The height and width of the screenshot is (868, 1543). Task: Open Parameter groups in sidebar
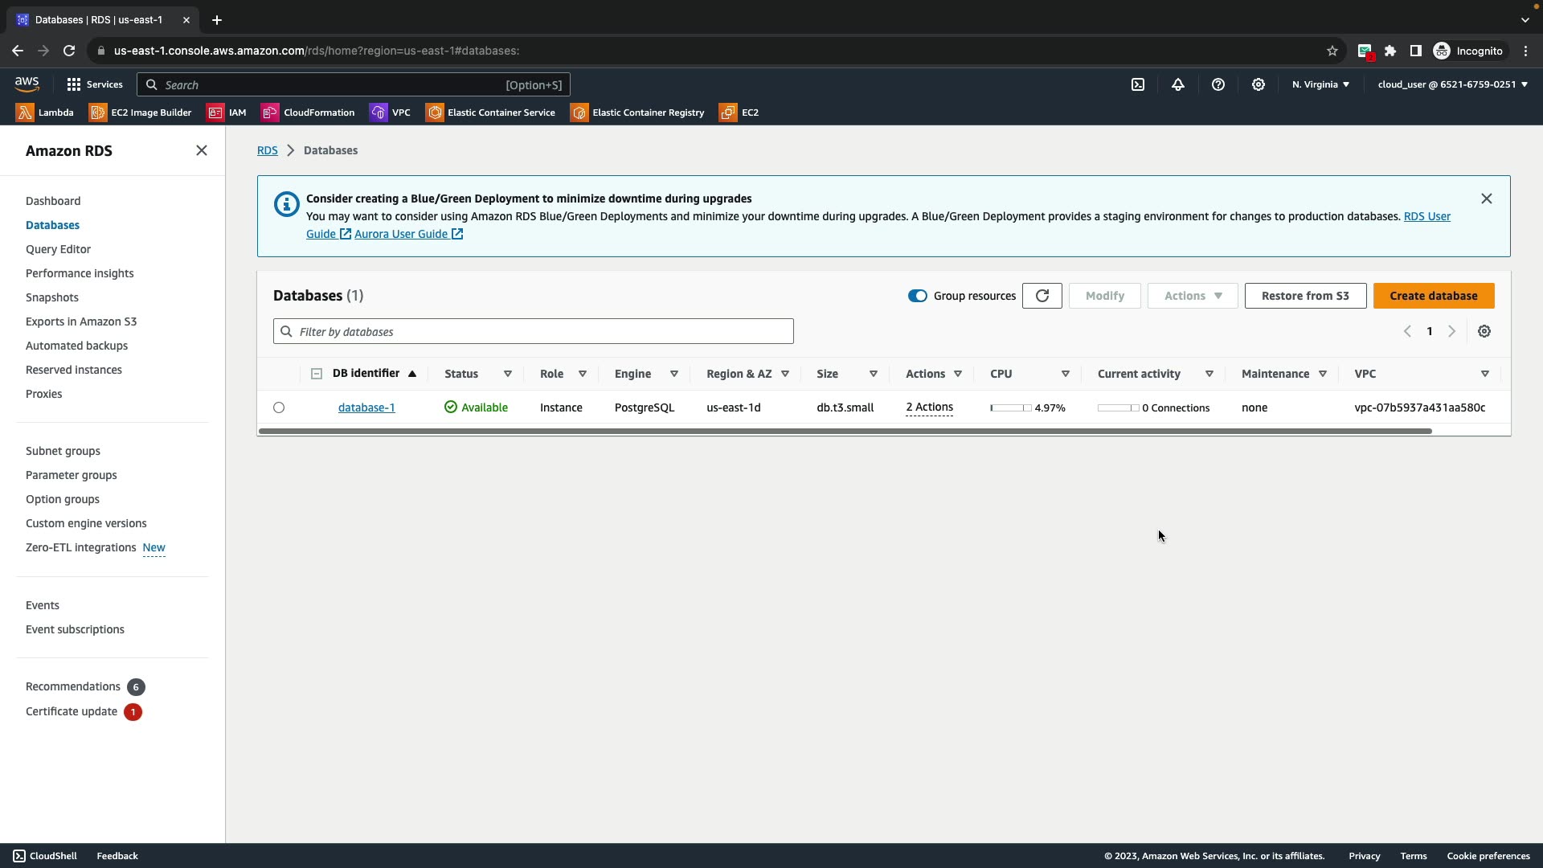tap(72, 475)
